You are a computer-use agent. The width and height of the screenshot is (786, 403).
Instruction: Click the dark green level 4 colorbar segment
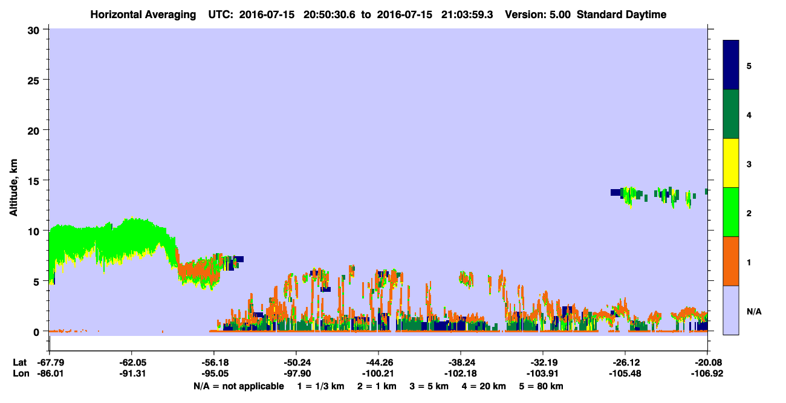(731, 114)
